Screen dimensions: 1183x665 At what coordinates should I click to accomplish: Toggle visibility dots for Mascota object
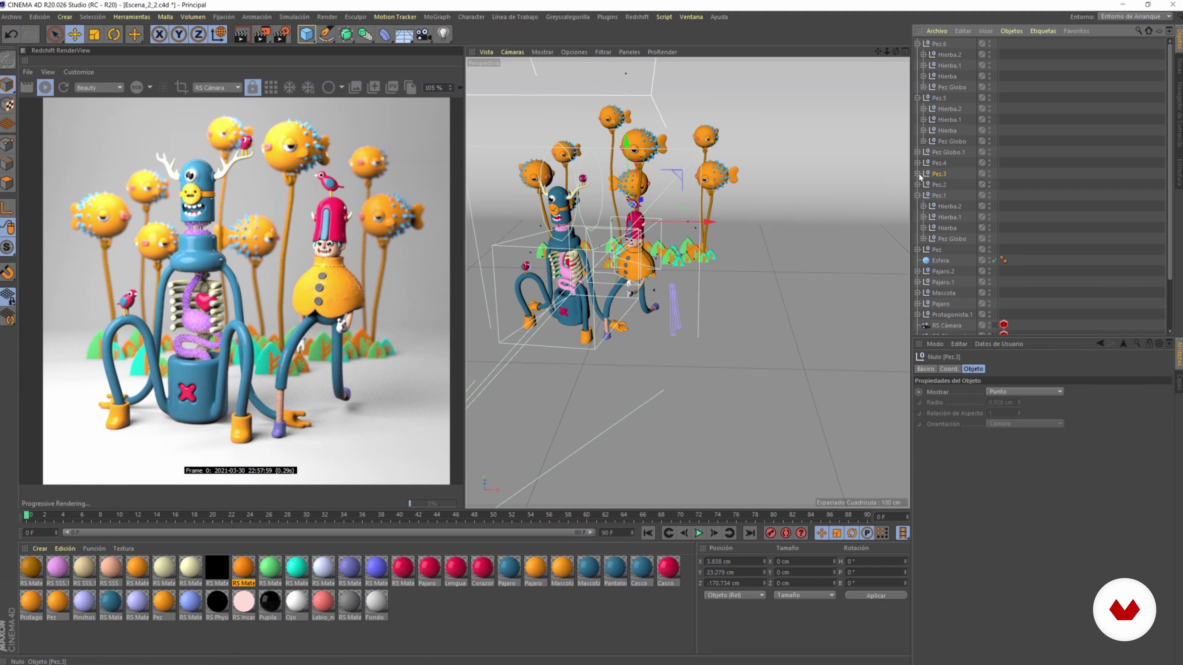989,293
